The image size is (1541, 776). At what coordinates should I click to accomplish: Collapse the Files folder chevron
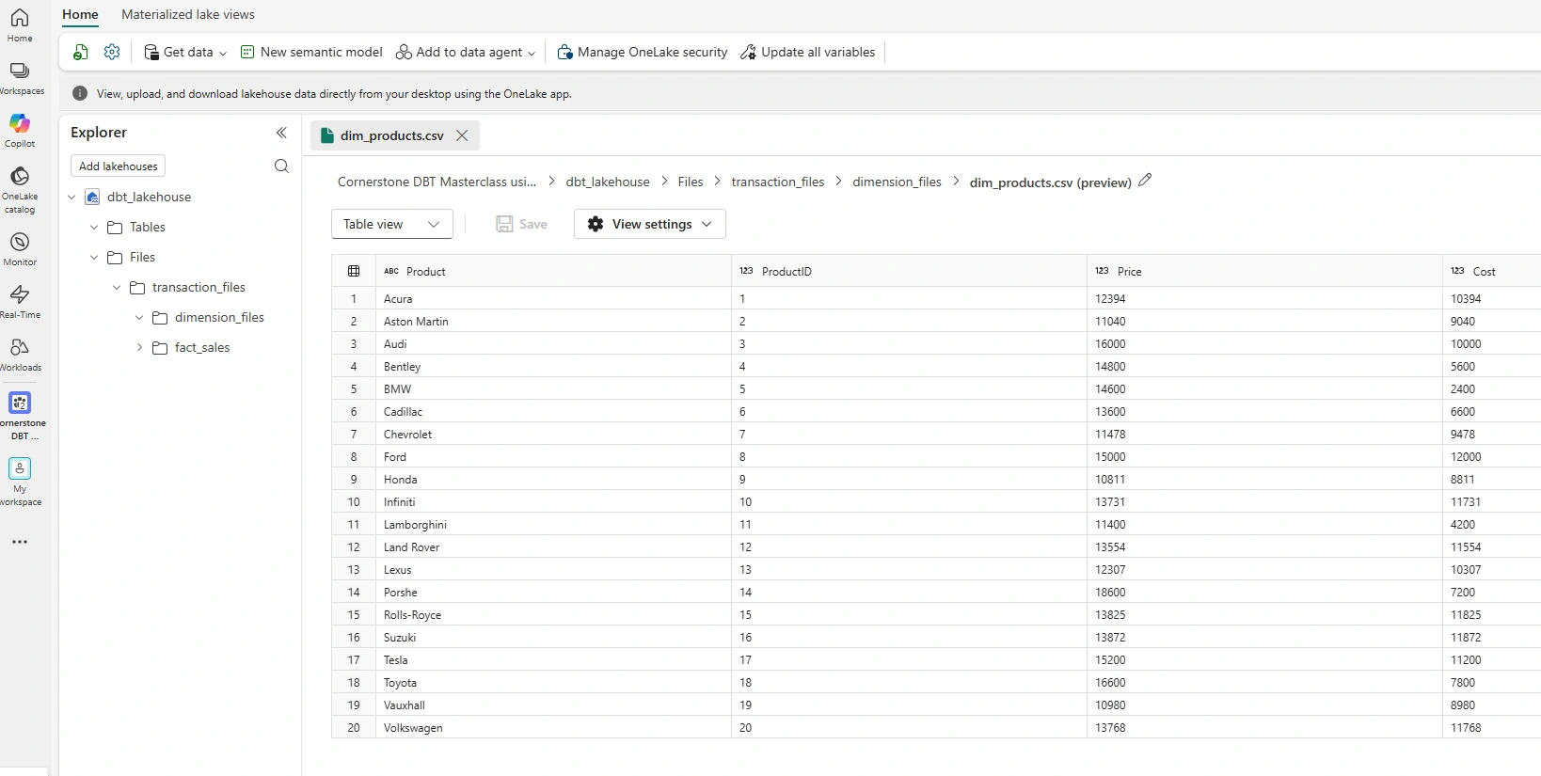coord(94,257)
